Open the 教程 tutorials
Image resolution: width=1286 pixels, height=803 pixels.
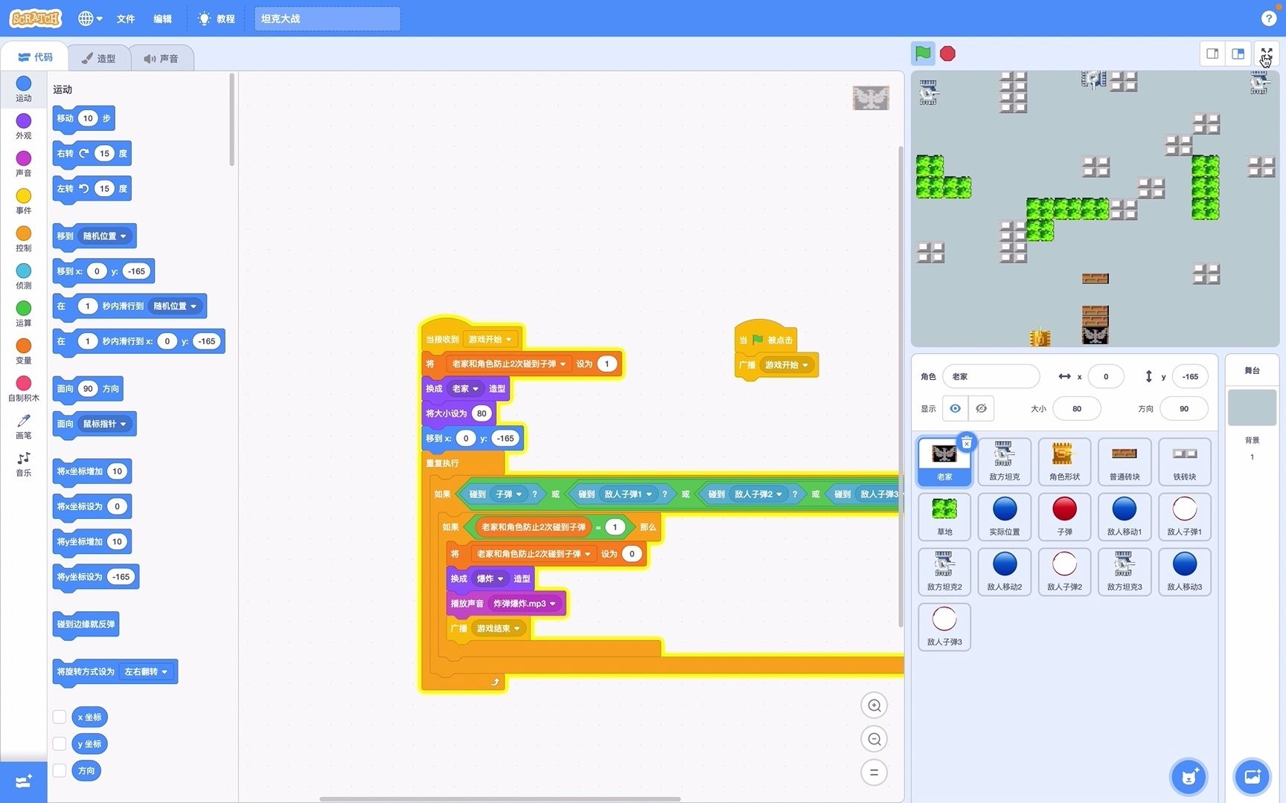(x=217, y=19)
